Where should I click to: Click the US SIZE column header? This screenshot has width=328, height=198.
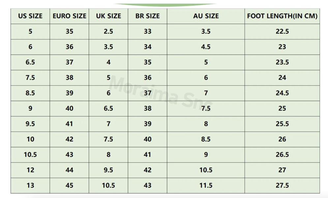point(30,16)
